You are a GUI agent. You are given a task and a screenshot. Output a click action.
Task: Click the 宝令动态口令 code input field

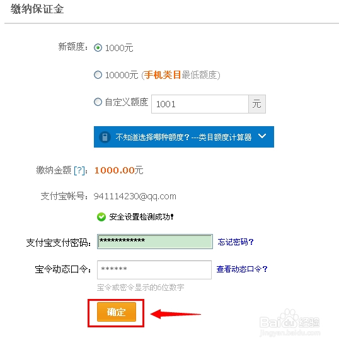[x=154, y=270]
